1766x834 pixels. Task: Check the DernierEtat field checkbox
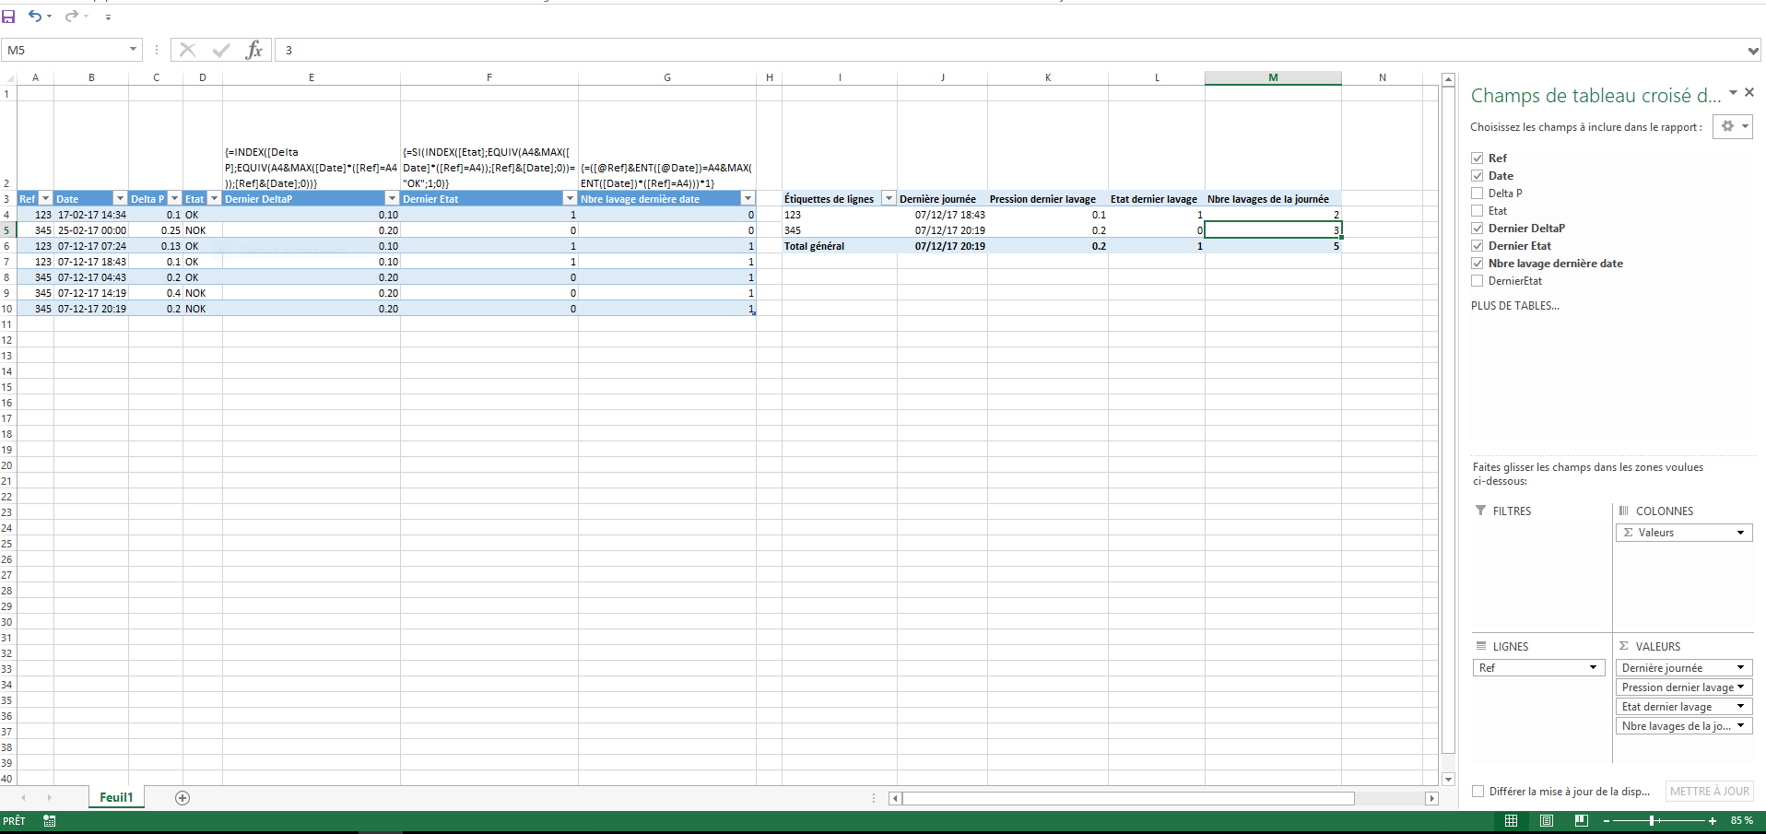tap(1478, 281)
